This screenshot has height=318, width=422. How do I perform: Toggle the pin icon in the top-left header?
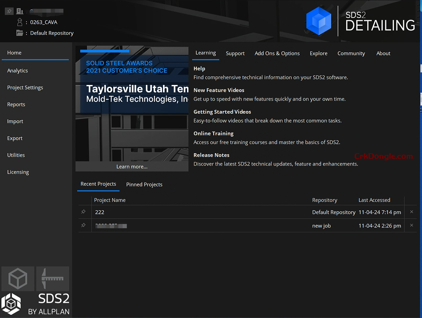click(9, 11)
